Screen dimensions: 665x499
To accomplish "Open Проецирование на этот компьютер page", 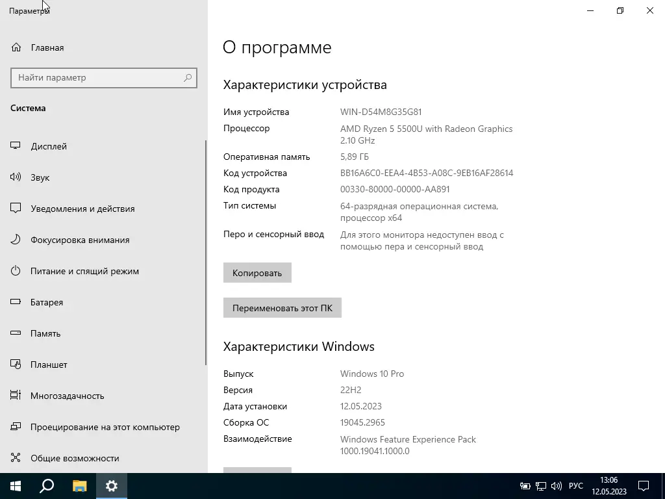I will (x=105, y=428).
